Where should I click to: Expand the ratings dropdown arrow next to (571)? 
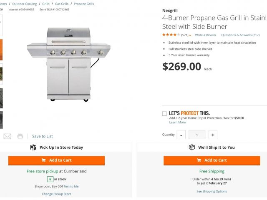coord(190,35)
